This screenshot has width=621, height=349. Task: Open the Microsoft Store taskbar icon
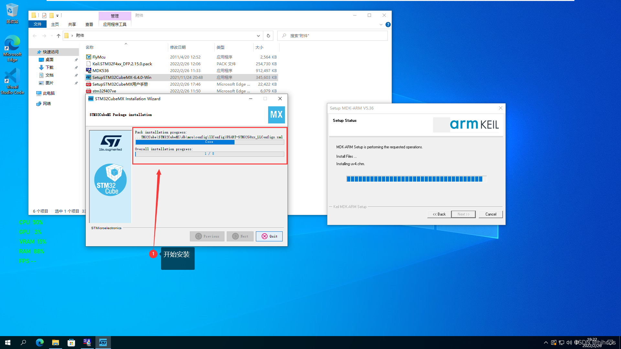(71, 343)
